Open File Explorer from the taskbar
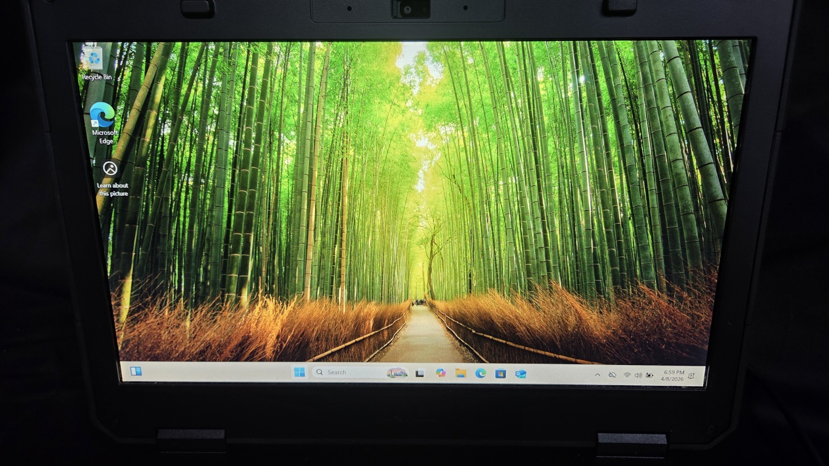 coord(461,373)
